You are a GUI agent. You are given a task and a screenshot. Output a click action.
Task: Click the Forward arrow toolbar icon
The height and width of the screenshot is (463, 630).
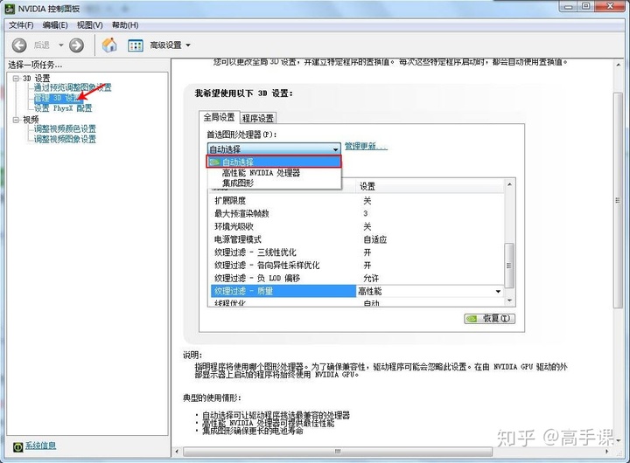click(76, 45)
